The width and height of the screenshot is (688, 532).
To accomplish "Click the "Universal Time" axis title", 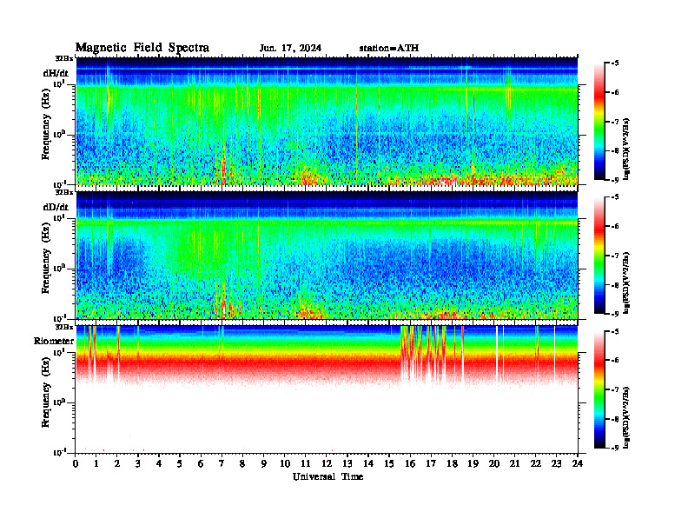I will point(327,476).
